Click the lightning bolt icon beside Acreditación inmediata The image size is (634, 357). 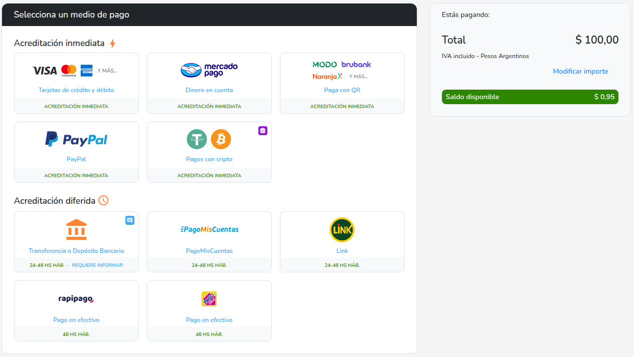[112, 44]
